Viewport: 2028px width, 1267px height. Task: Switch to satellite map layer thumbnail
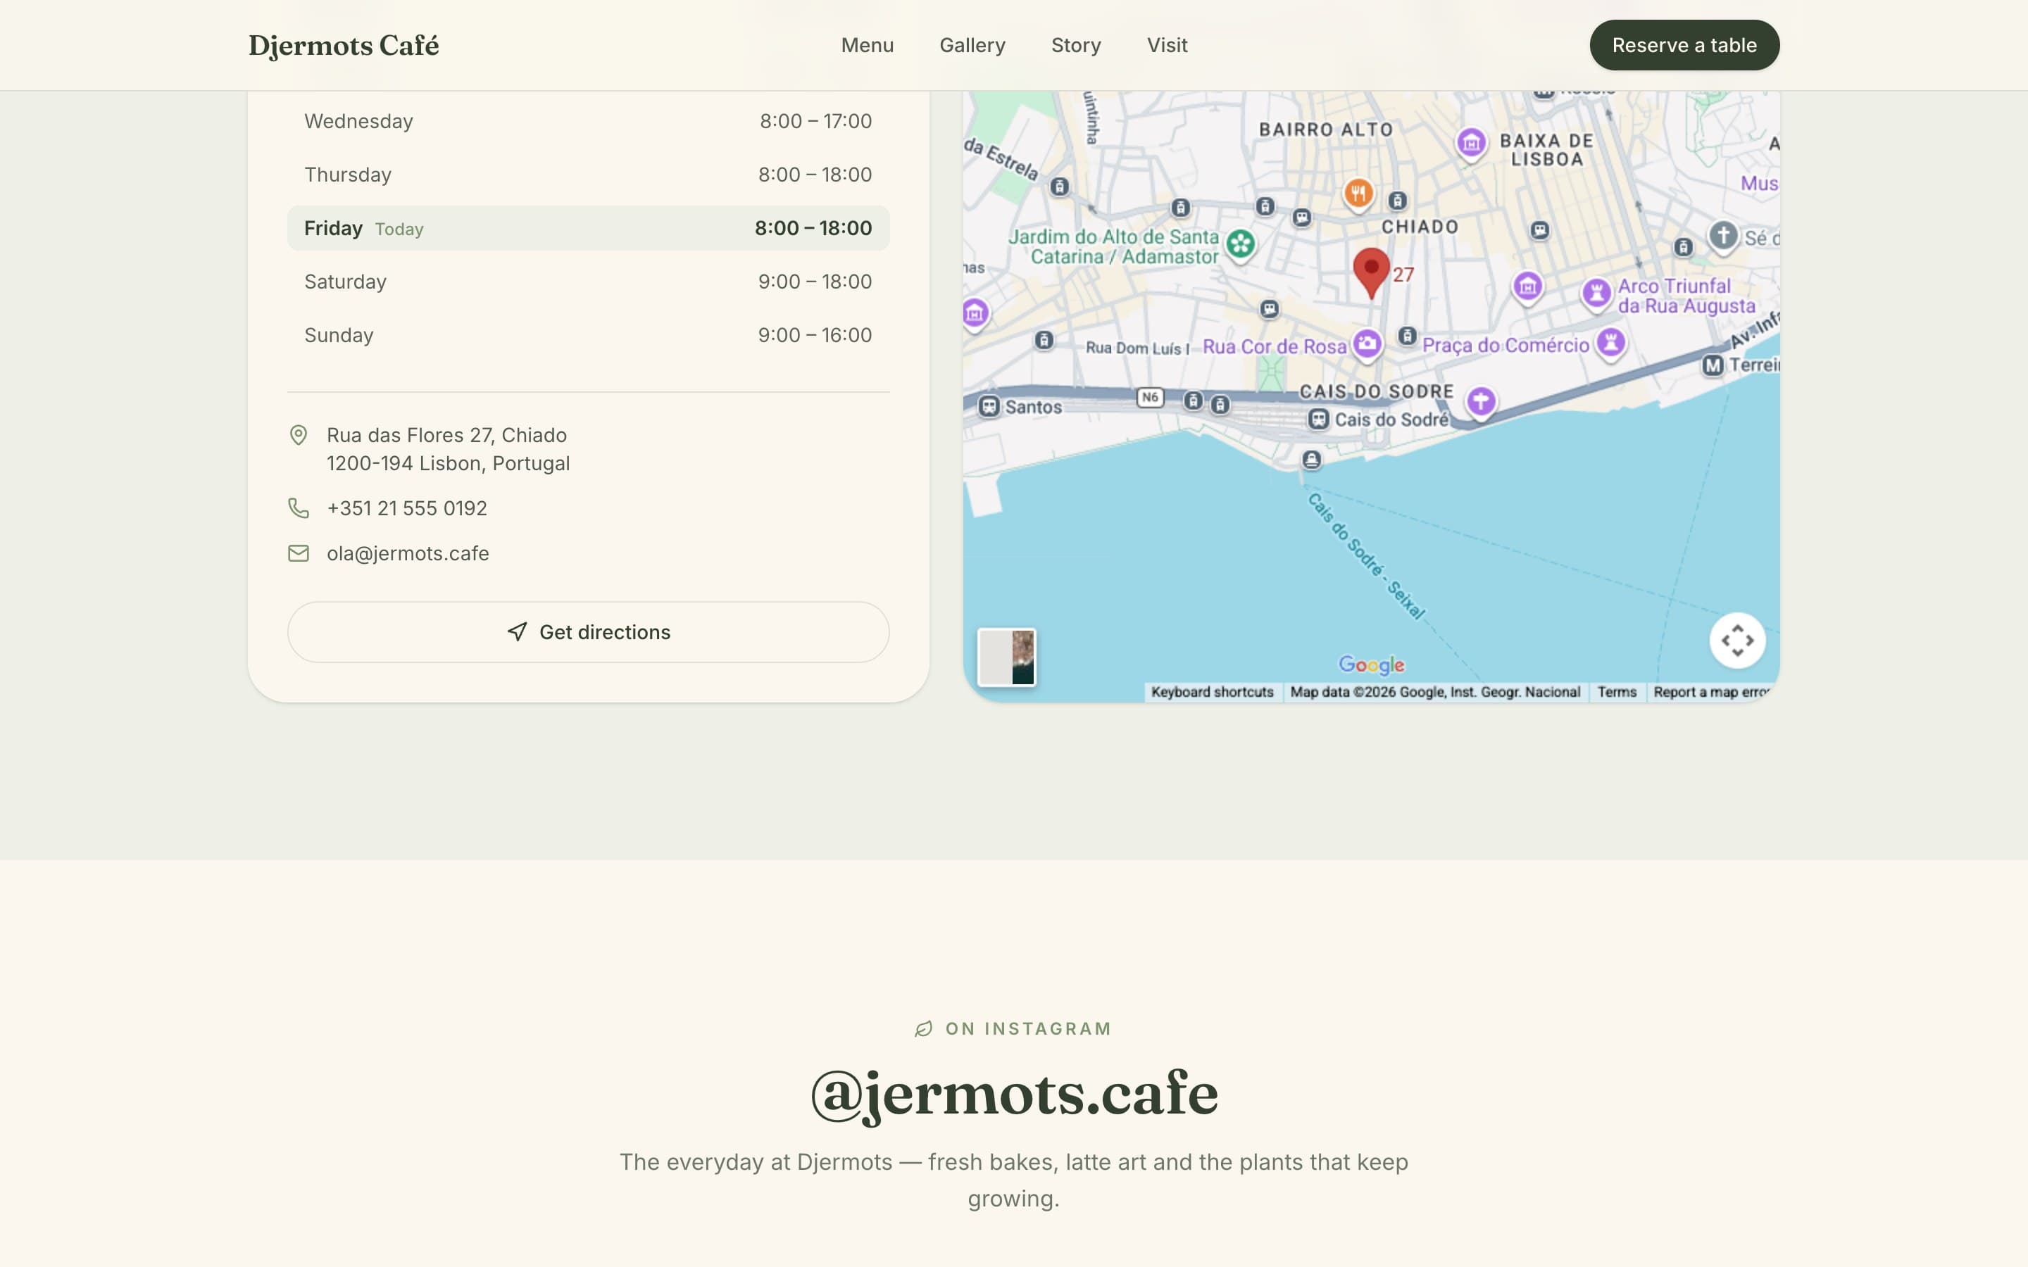click(x=1006, y=657)
